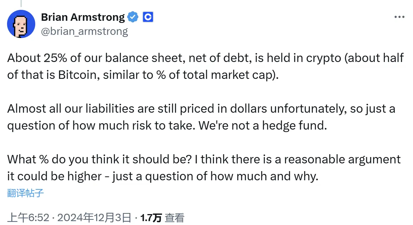Click the Coinbase affiliation badge

click(x=148, y=16)
